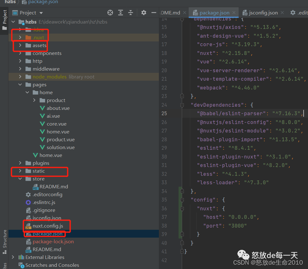Image resolution: width=308 pixels, height=269 pixels.
Task: Fold the nuxt block at line 36
Action: (182, 208)
